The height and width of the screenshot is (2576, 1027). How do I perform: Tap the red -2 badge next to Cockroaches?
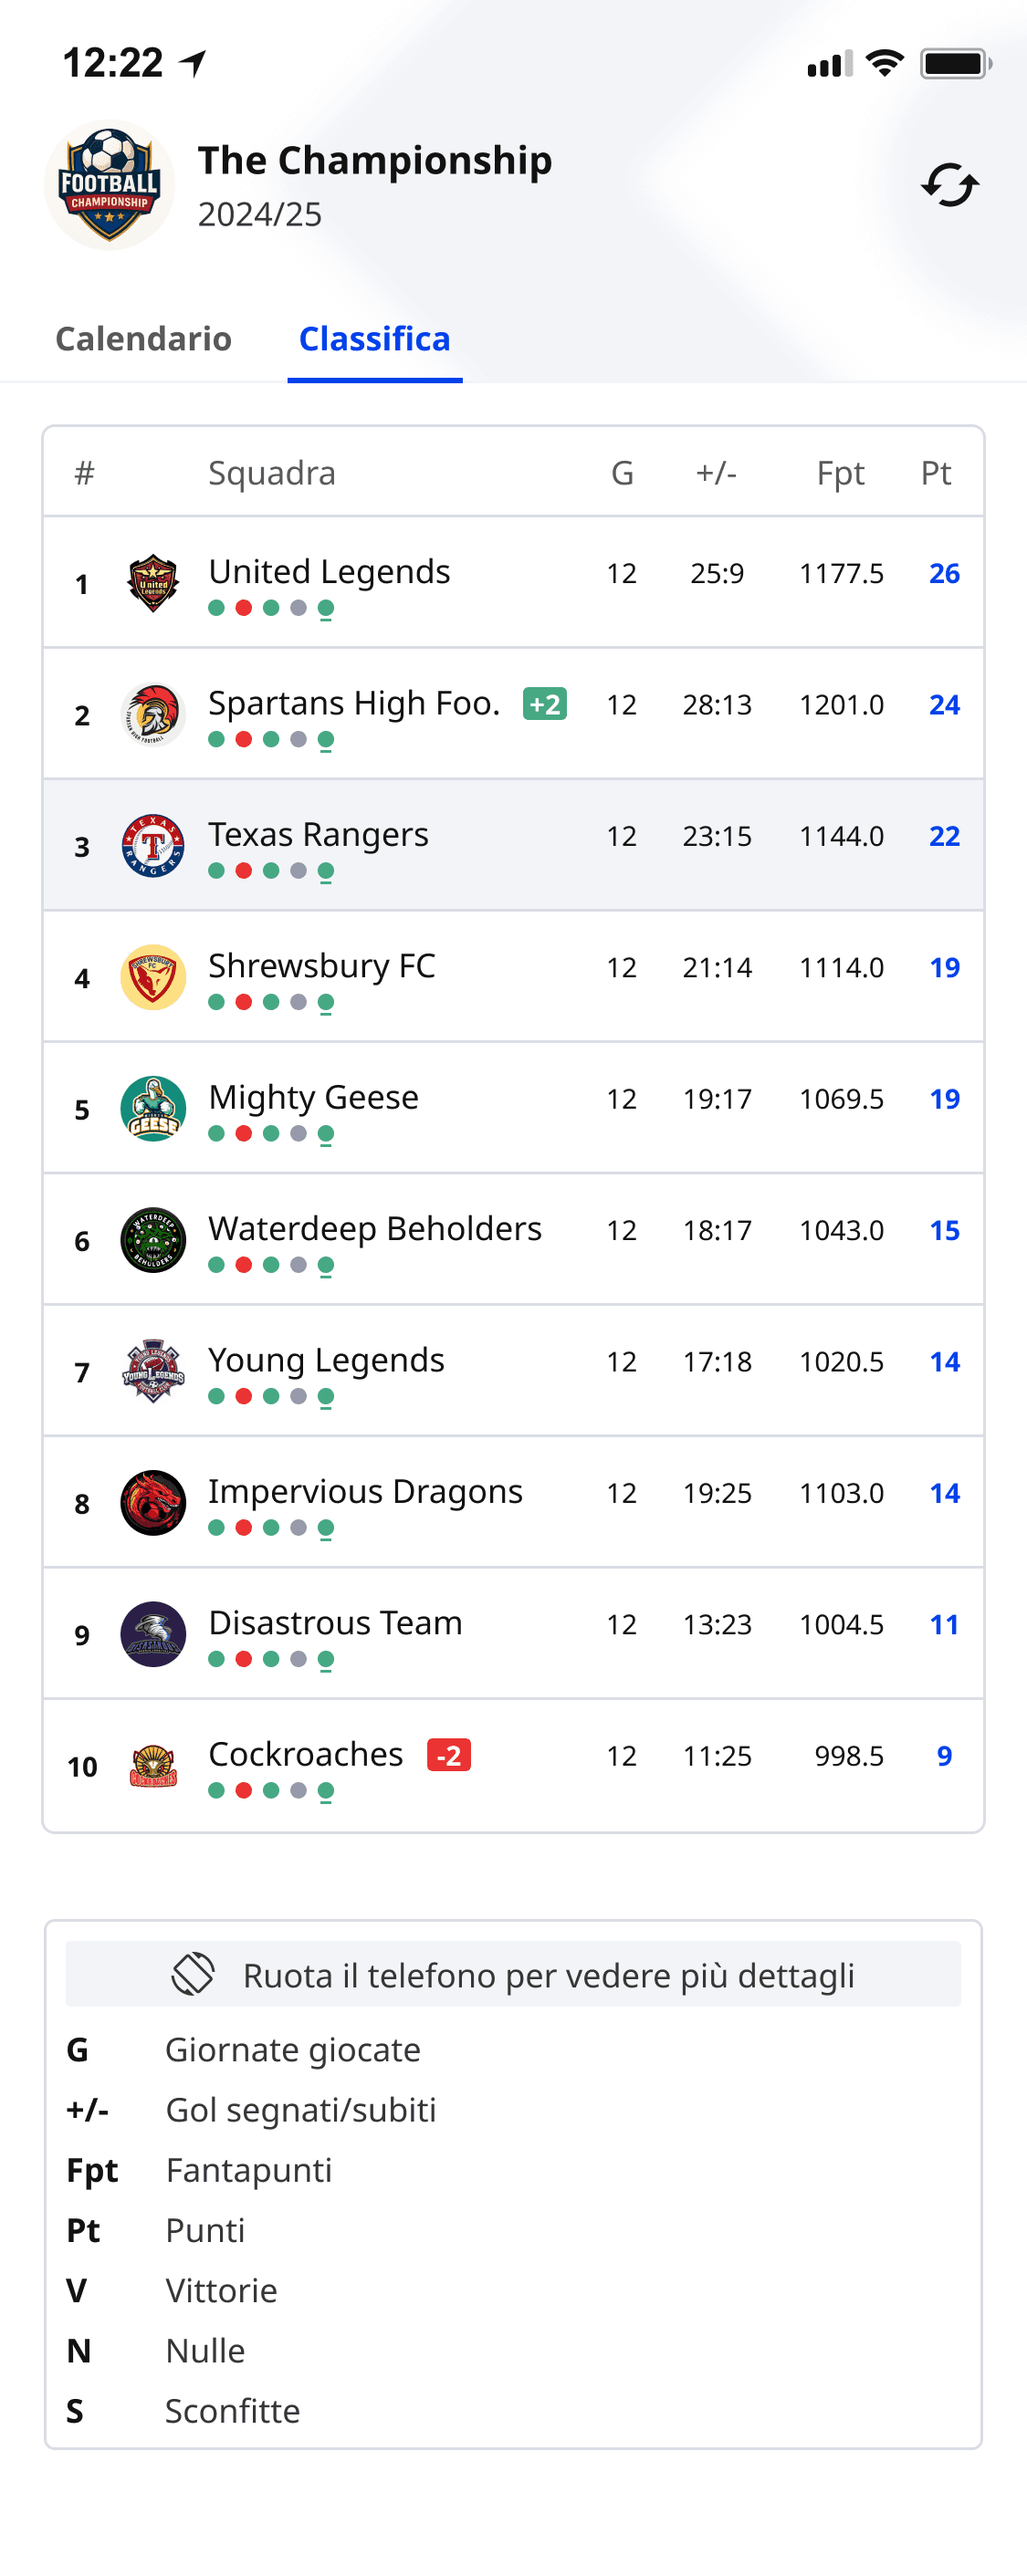pos(449,1755)
